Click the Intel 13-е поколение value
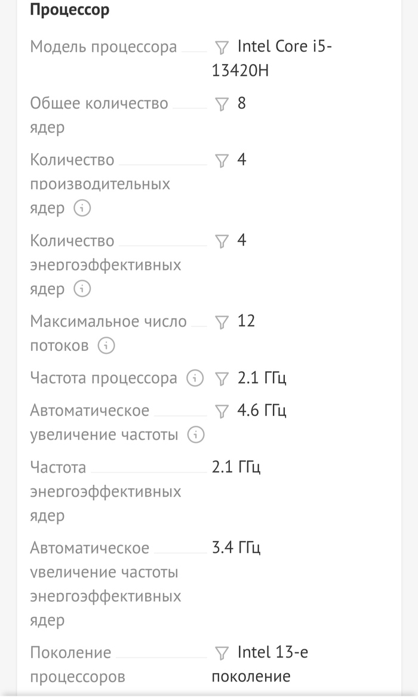 [260, 664]
